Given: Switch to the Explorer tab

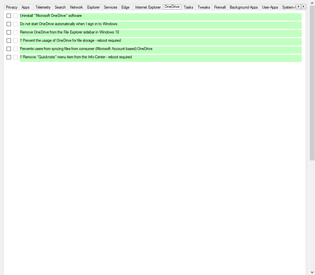Looking at the screenshot, I should 94,7.
